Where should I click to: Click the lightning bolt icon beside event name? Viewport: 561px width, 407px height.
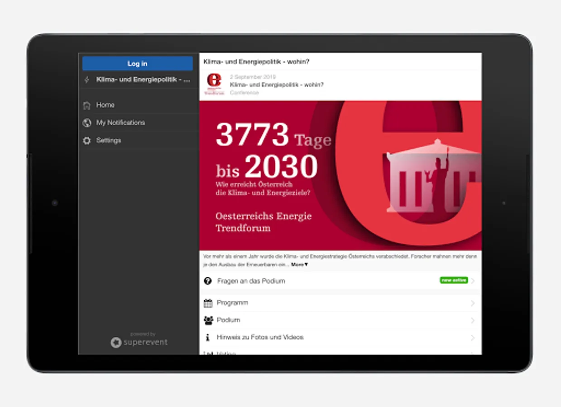pyautogui.click(x=87, y=80)
